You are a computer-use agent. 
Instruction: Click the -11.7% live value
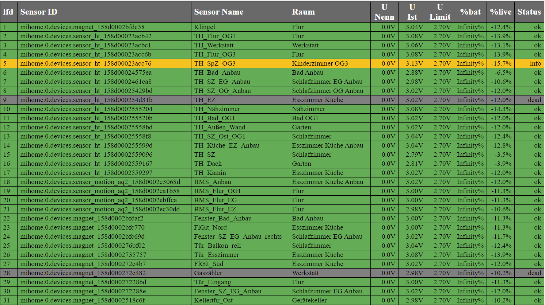(x=501, y=236)
